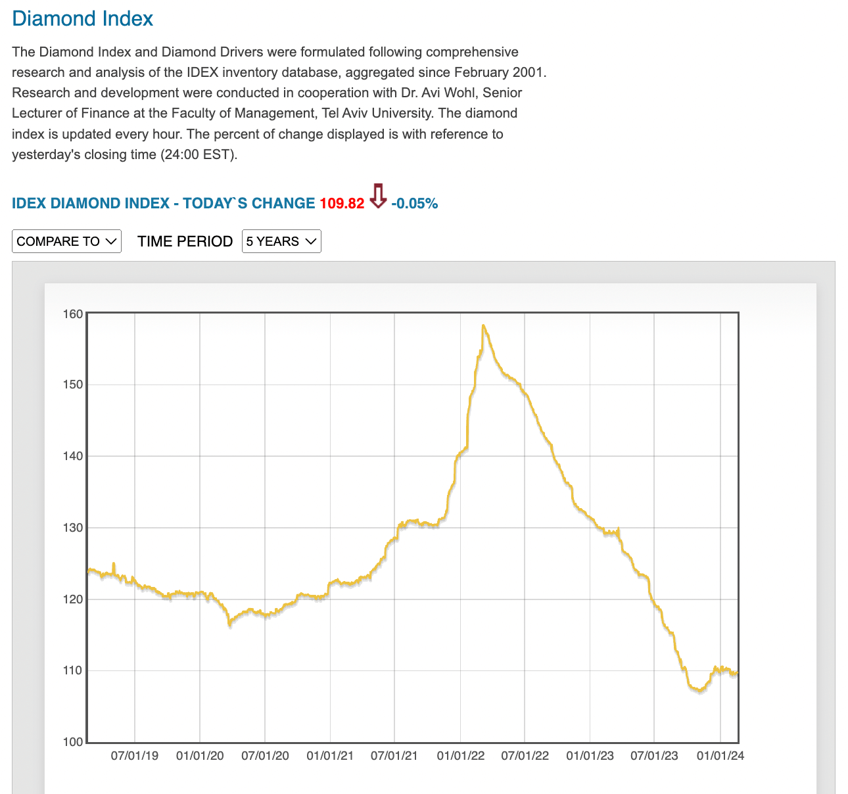Click the IDEX DIAMOND INDEX - TODAY'S CHANGE label
Image resolution: width=848 pixels, height=794 pixels.
coord(163,204)
